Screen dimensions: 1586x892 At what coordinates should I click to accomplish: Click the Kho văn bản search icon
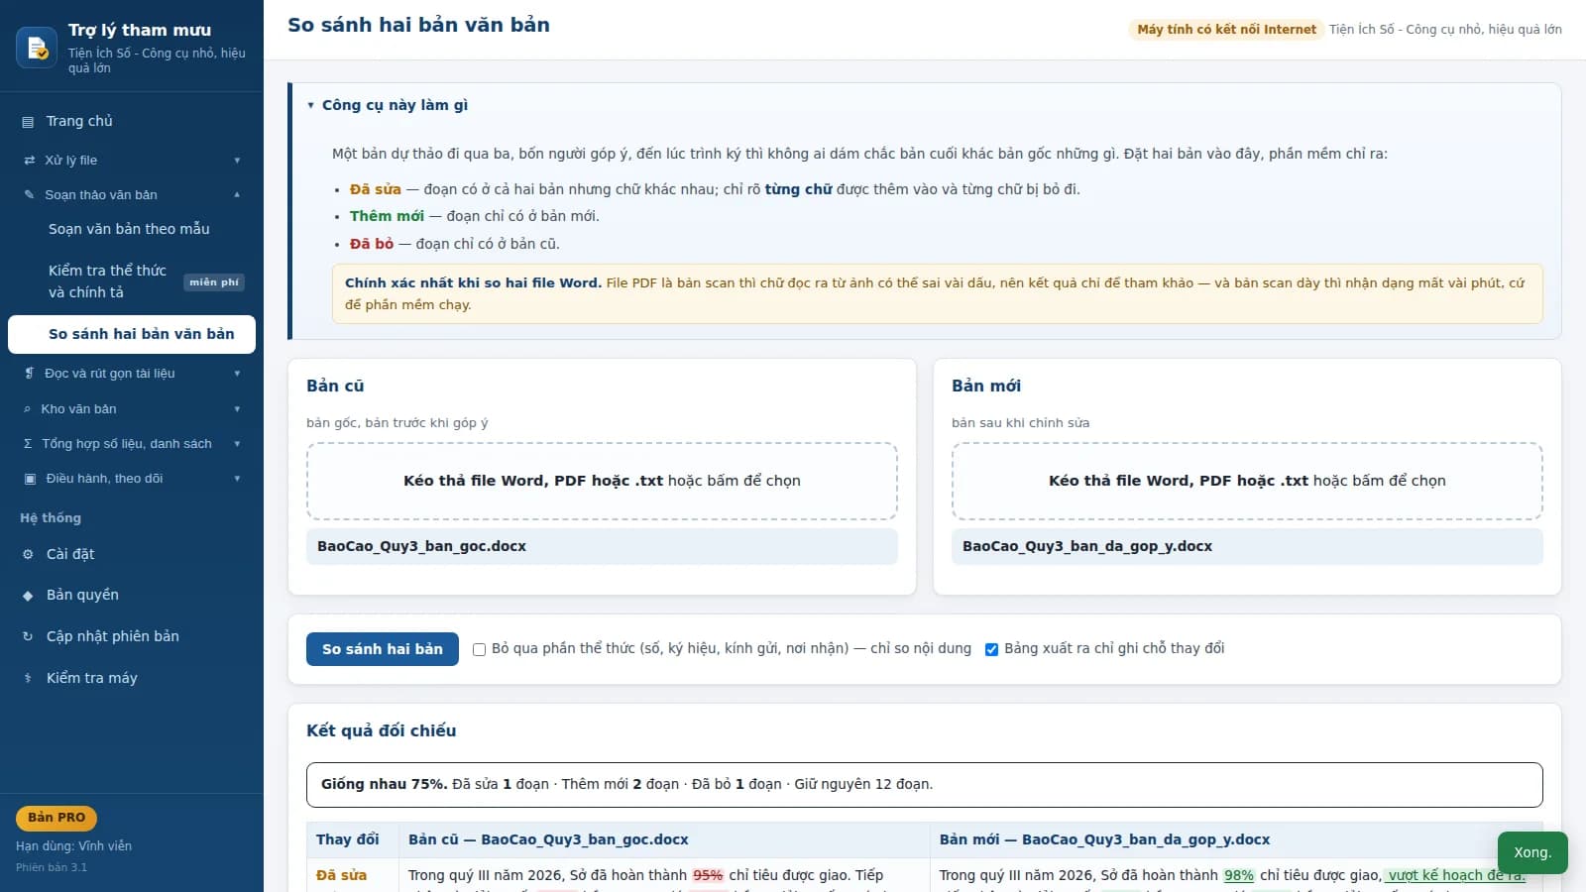tap(27, 409)
